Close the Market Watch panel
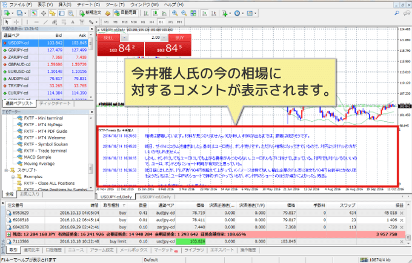412x263 pixels. pyautogui.click(x=91, y=29)
